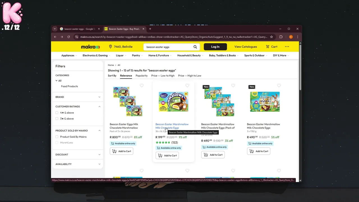The height and width of the screenshot is (202, 359).
Task: Reload the page
Action: tap(69, 37)
